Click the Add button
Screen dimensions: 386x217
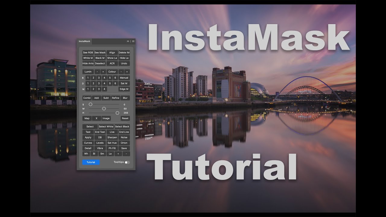[96, 98]
